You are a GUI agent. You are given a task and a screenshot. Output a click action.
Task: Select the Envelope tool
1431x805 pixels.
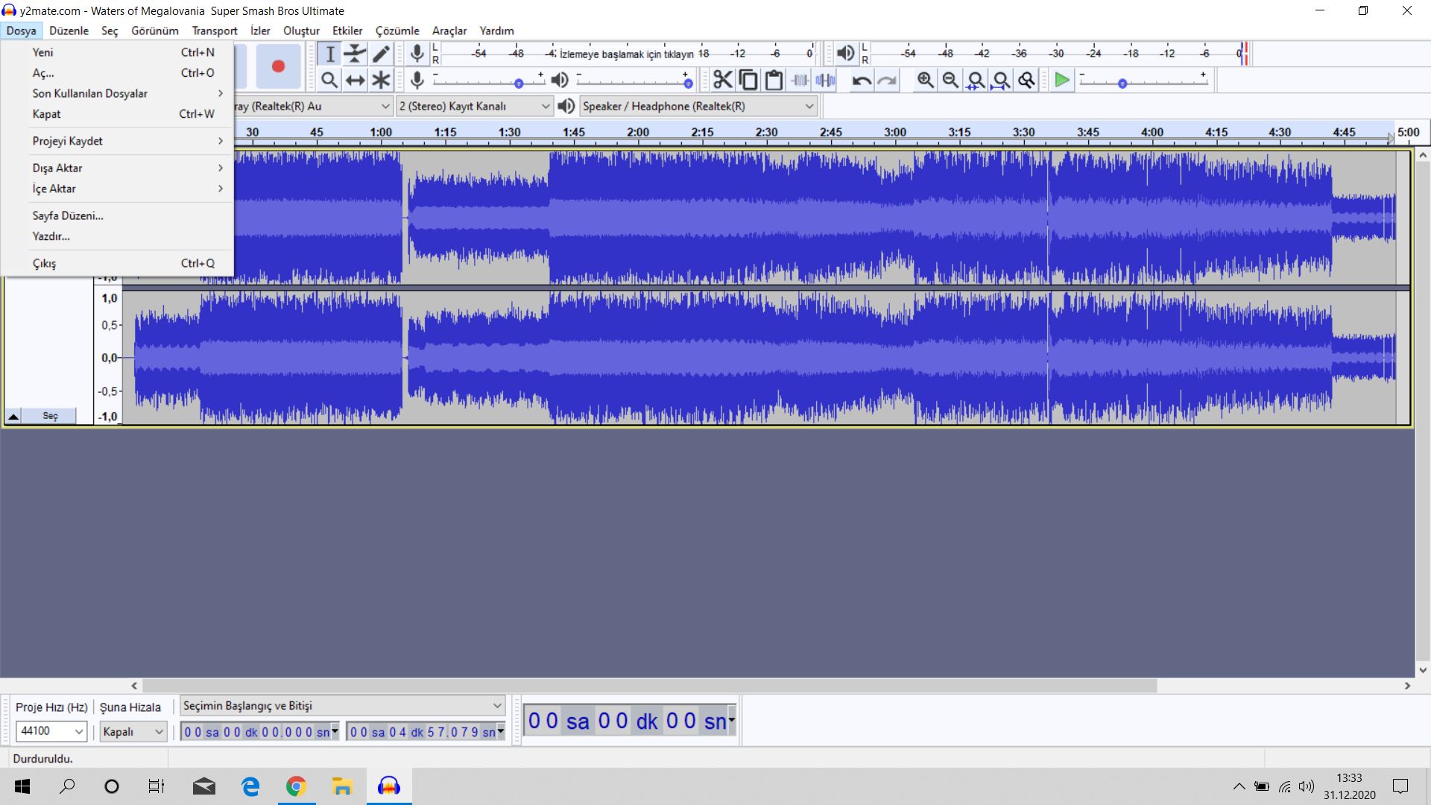(x=355, y=54)
